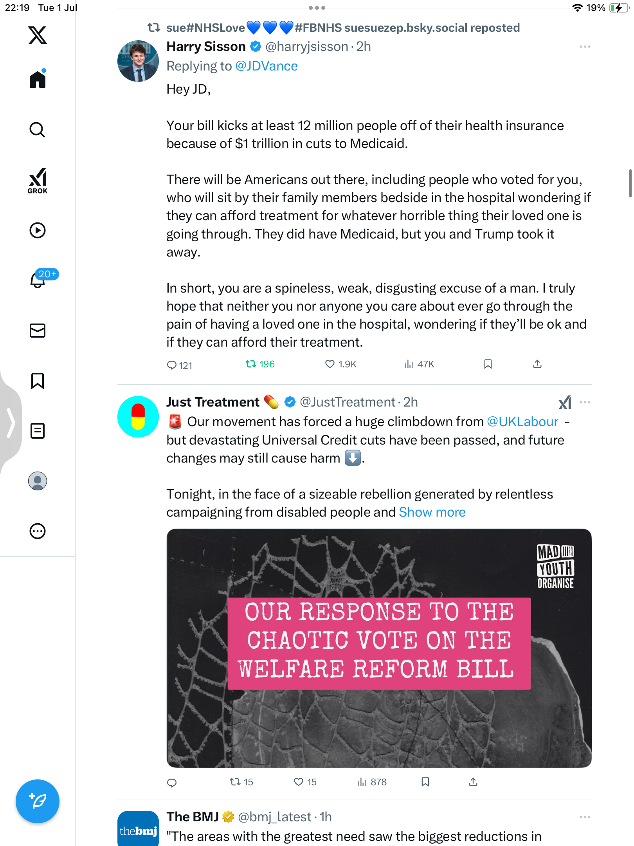Expand the More circle menu in sidebar

[x=38, y=531]
